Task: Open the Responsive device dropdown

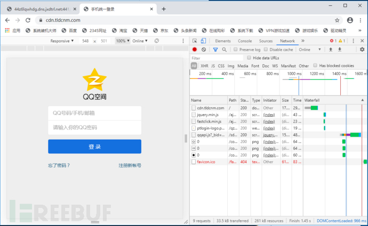Action: point(62,41)
